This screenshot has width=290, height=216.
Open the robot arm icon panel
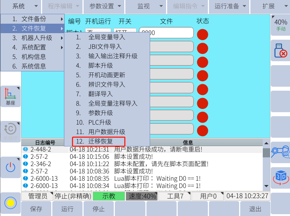coord(280,151)
